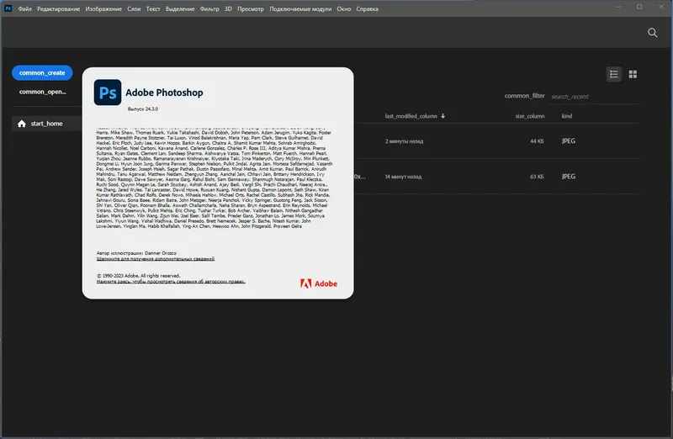
Task: Click the Ps logo in About dialog
Action: (108, 92)
